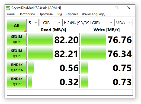Open the Вид menu

click(59, 14)
